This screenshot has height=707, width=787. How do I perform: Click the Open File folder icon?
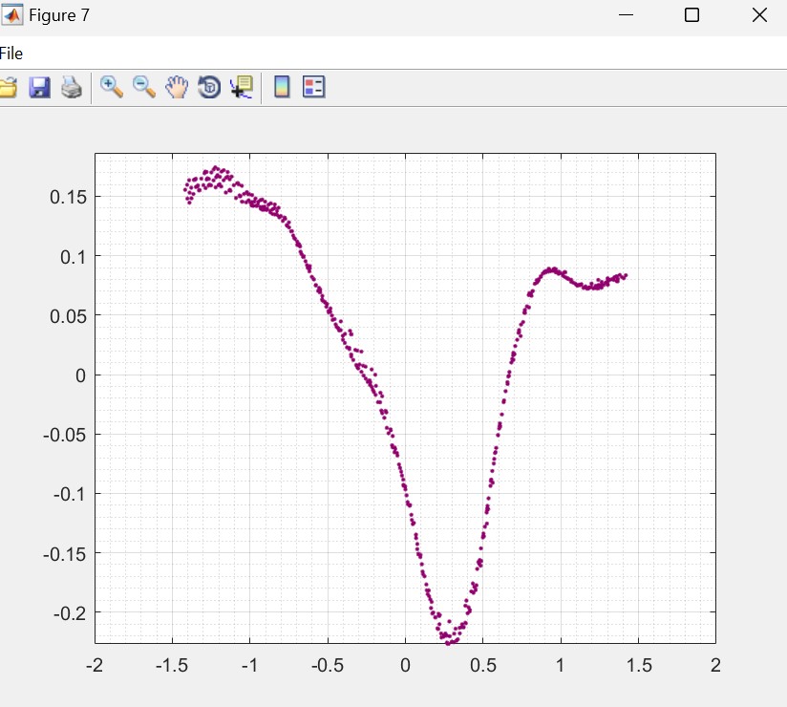pos(8,88)
